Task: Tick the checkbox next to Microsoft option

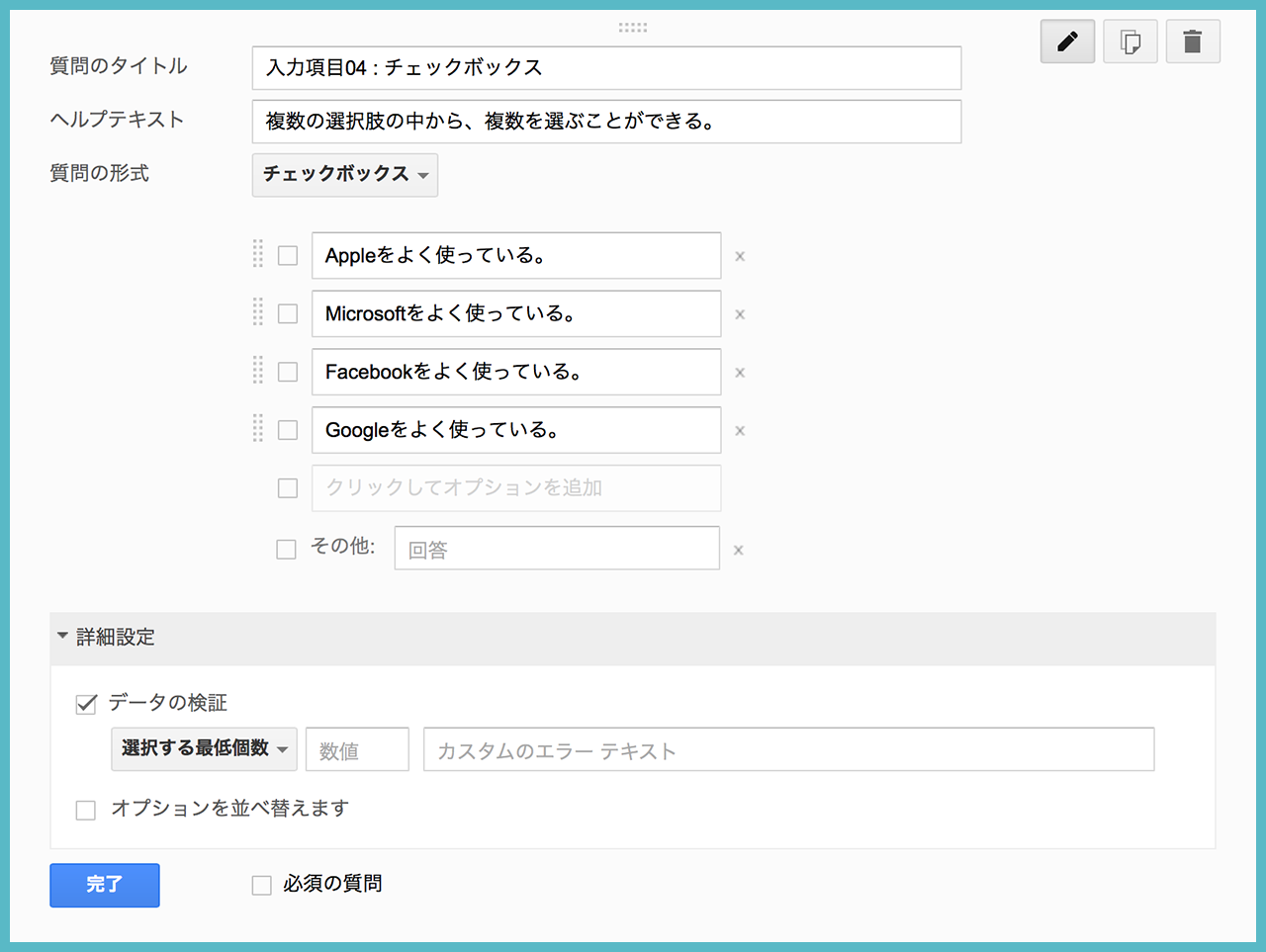Action: (x=288, y=313)
